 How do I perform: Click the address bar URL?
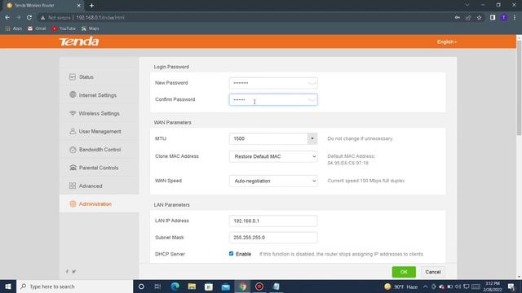100,18
